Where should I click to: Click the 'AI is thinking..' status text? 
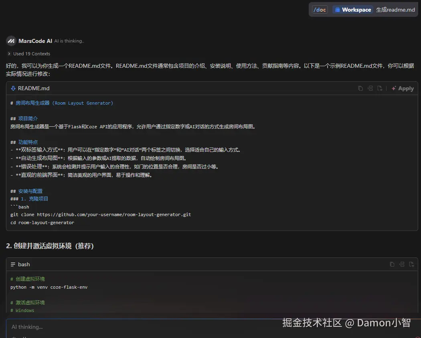click(x=69, y=41)
